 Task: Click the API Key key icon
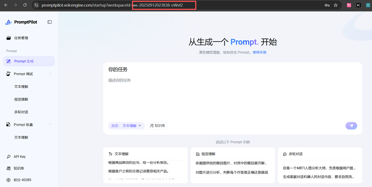[x=9, y=157]
